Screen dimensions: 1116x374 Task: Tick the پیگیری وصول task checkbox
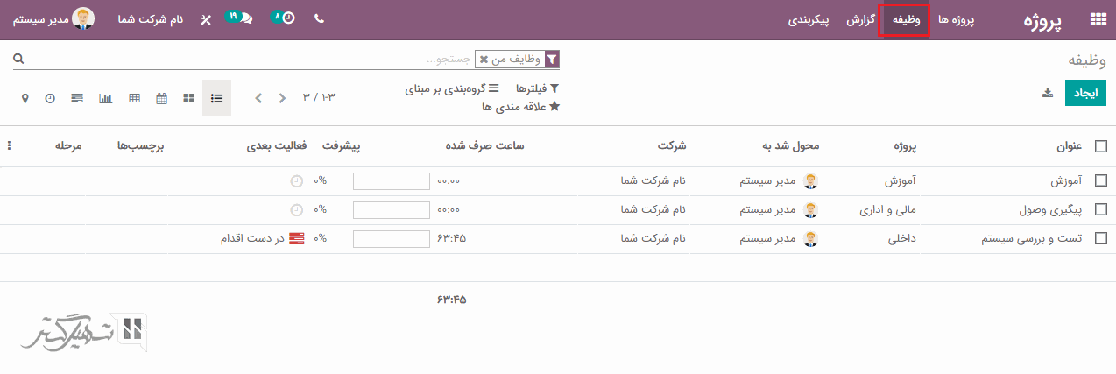(x=1100, y=210)
